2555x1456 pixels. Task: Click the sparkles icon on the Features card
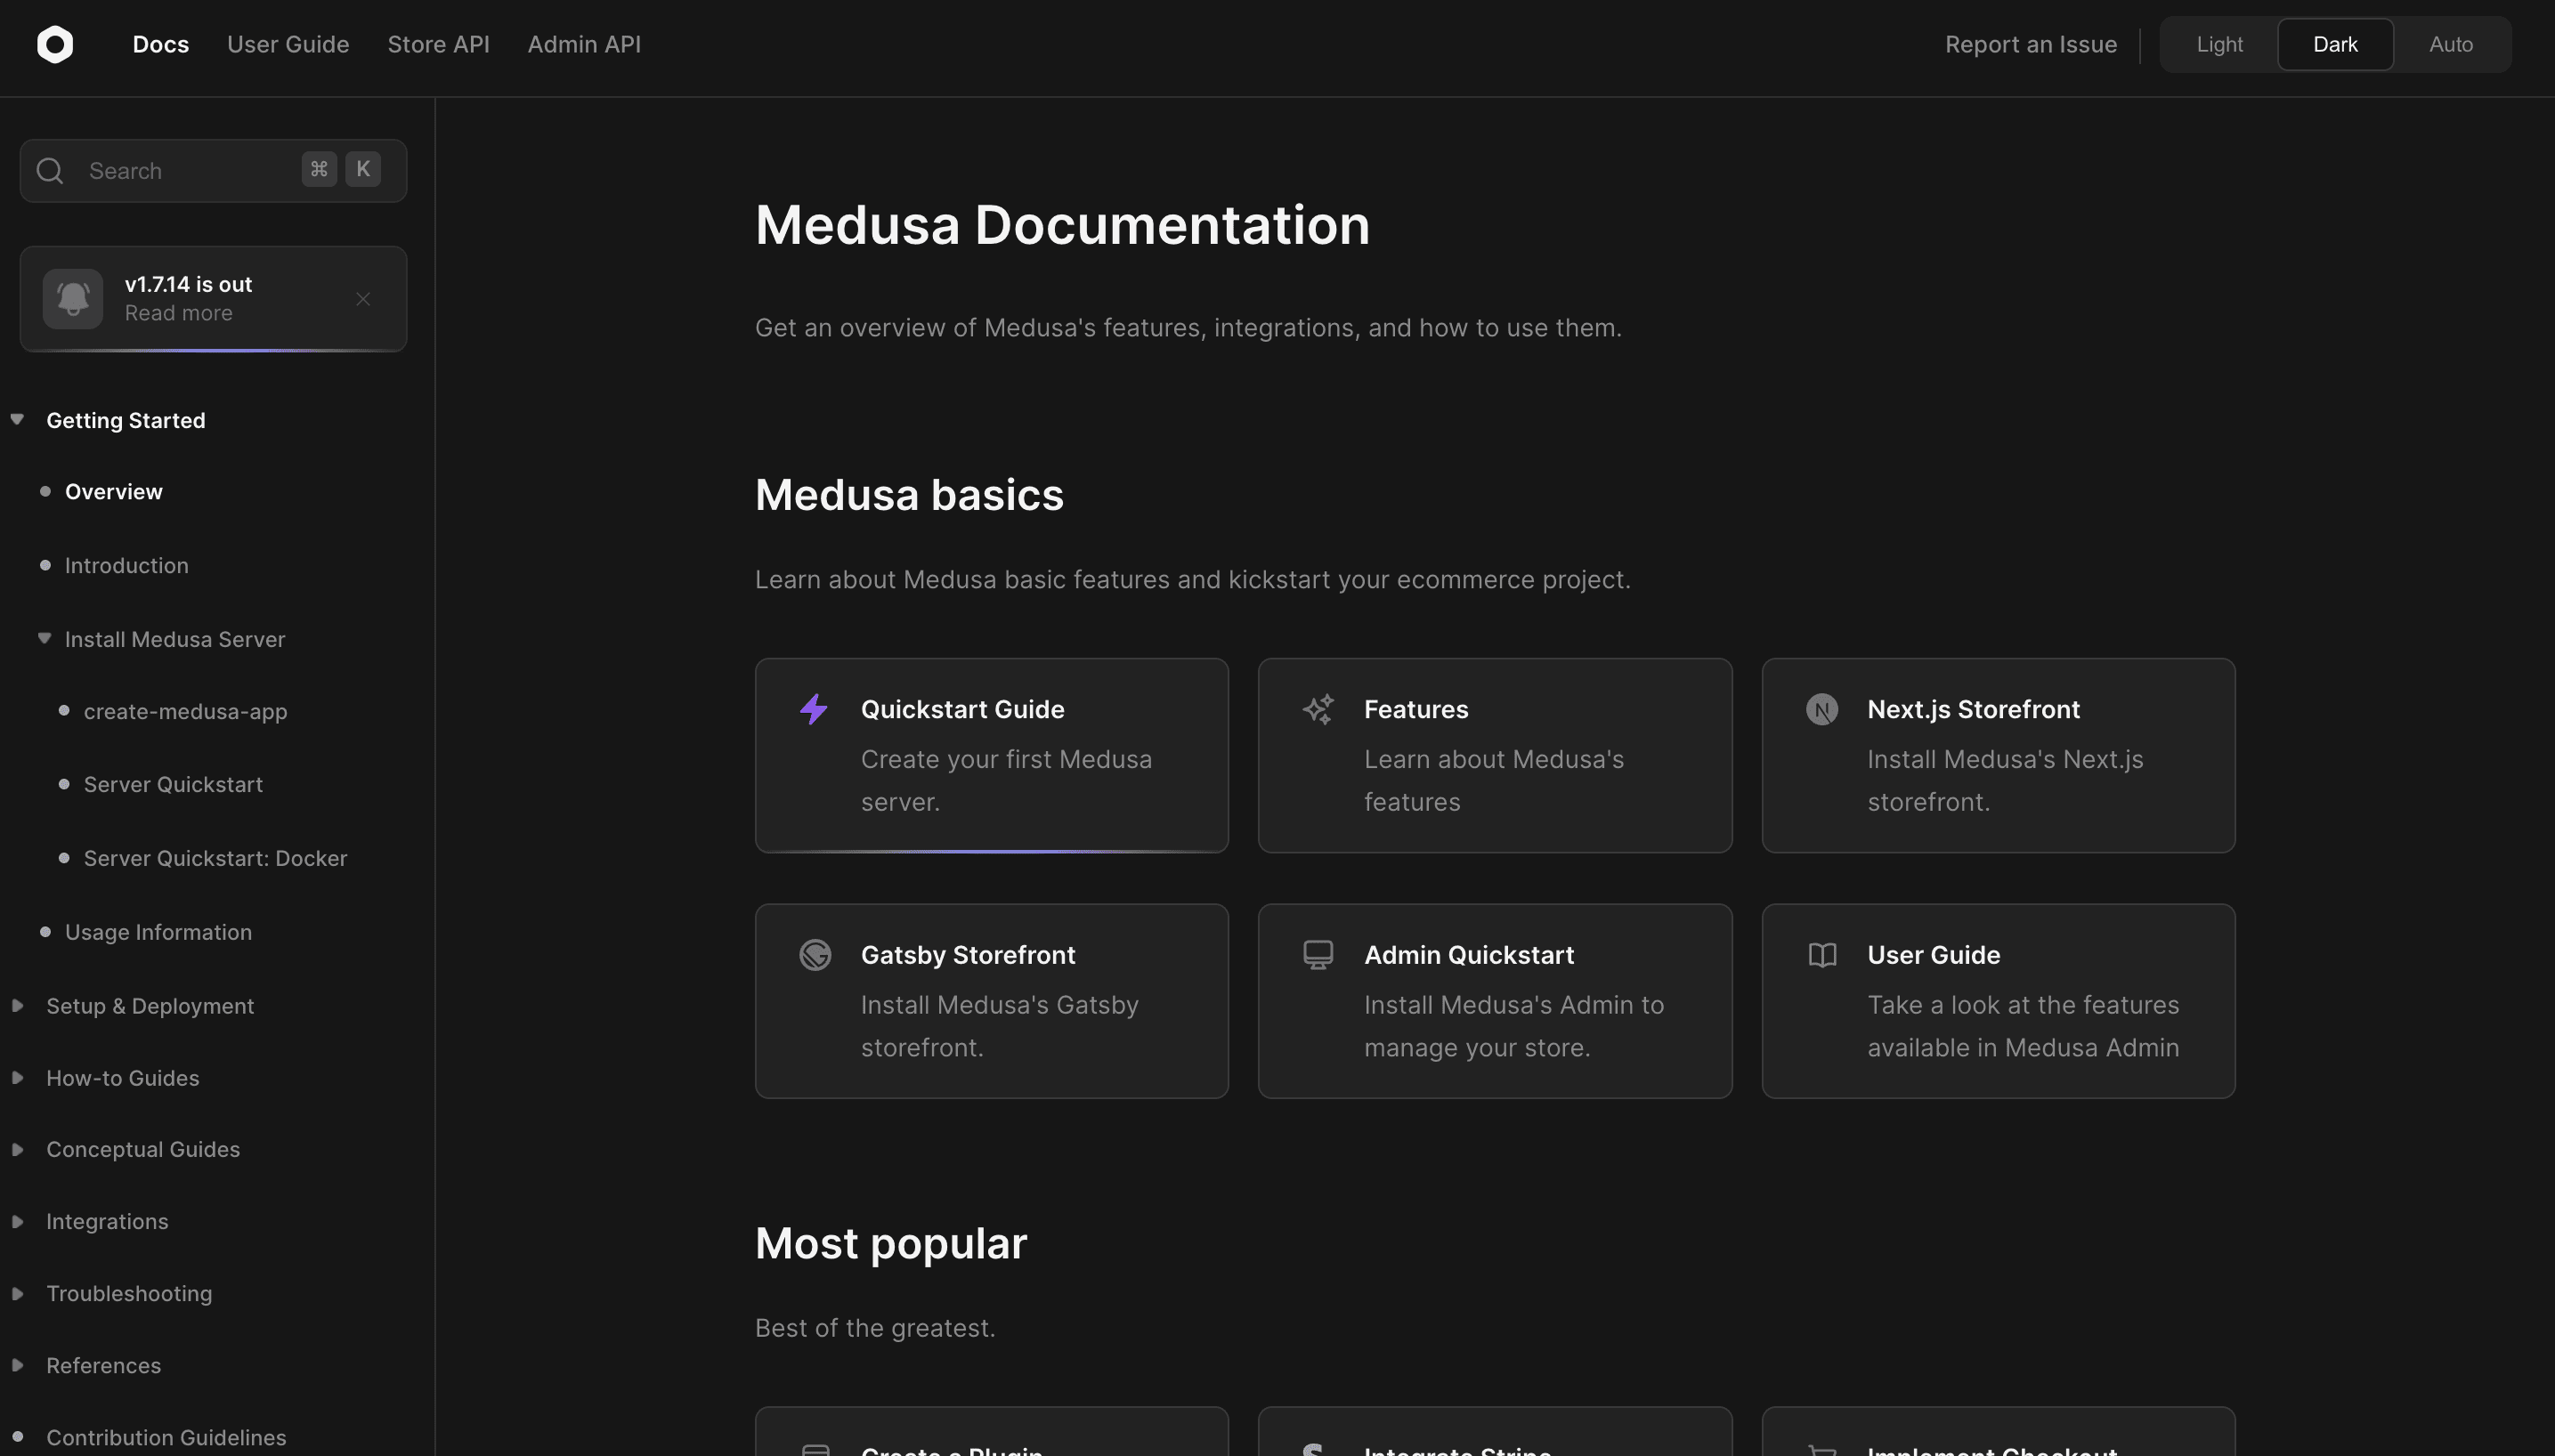coord(1319,709)
